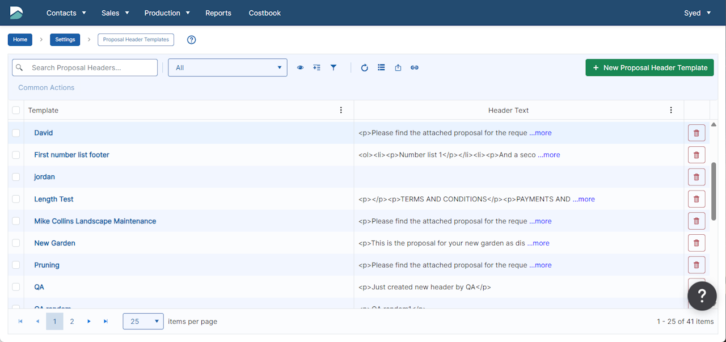The image size is (726, 342).
Task: Click the add column icon
Action: tap(317, 67)
